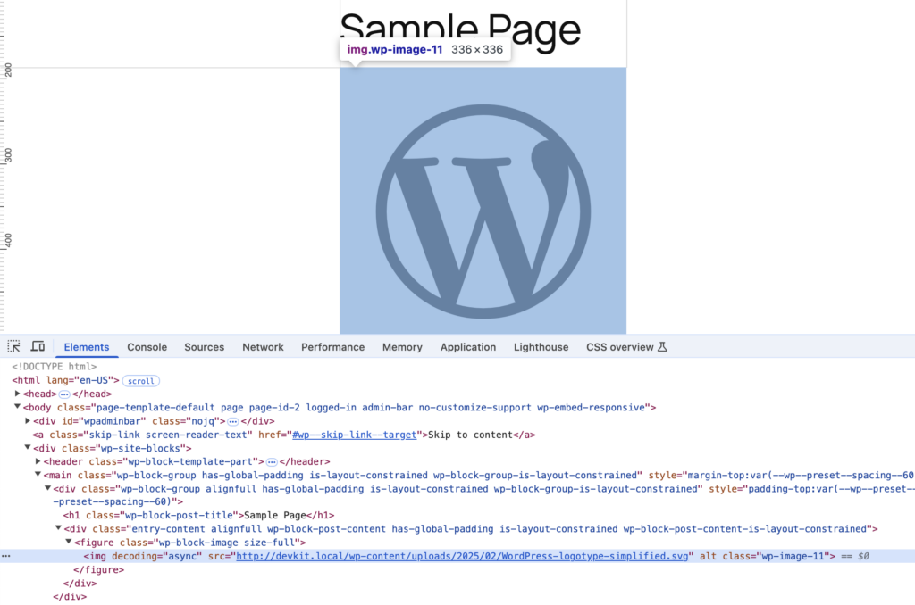This screenshot has width=915, height=605.
Task: Collapse the entry-content div node
Action: pos(58,528)
